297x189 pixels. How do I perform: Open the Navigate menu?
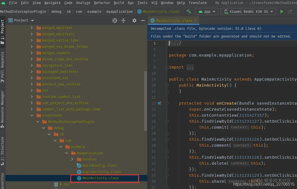(x=53, y=3)
